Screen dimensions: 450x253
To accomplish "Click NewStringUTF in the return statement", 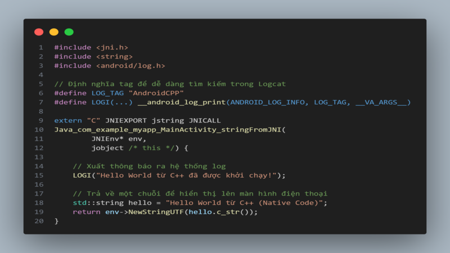I will 156,212.
